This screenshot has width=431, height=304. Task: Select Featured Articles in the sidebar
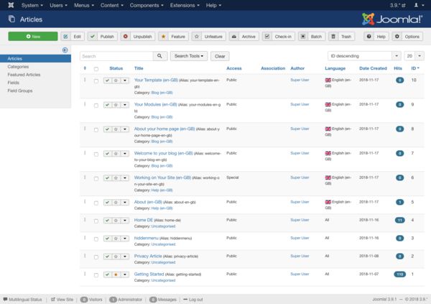(24, 75)
